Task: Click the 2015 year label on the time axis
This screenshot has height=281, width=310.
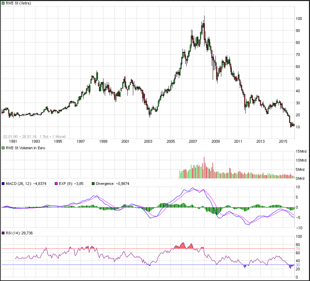Action: (283, 141)
